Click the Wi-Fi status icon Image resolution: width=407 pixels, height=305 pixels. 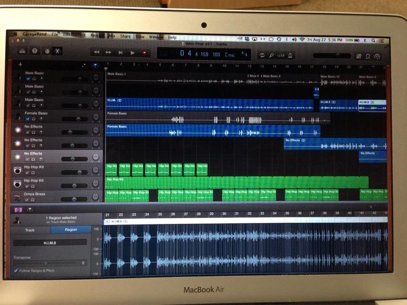pyautogui.click(x=302, y=40)
